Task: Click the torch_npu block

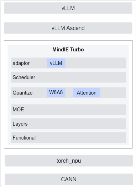Action: 69,161
